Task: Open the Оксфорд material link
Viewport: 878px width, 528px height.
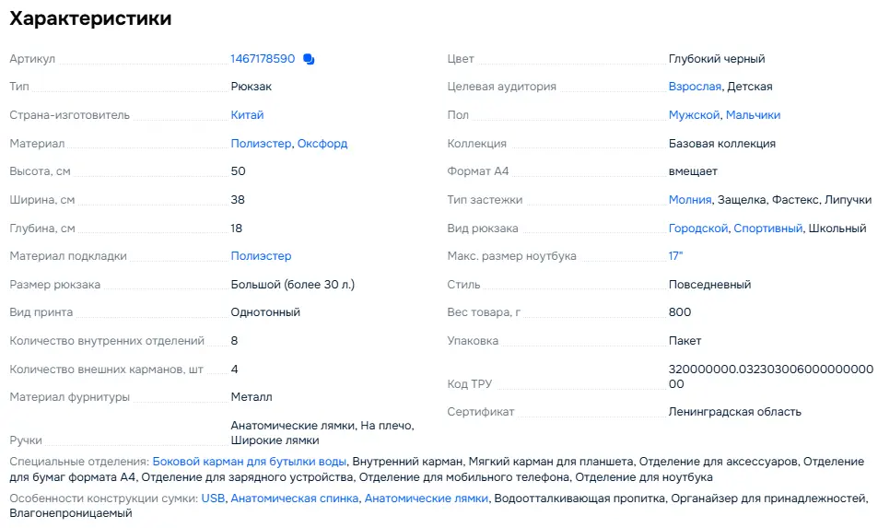Action: coord(322,144)
